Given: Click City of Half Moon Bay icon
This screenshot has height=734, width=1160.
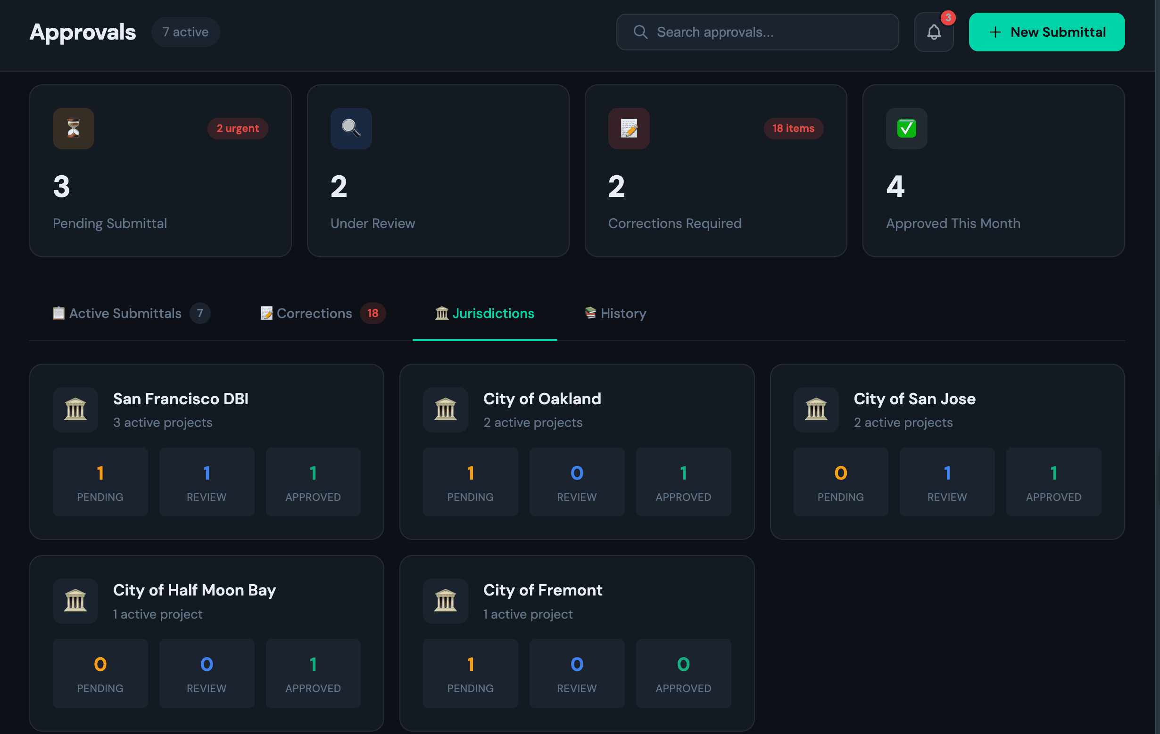Looking at the screenshot, I should pyautogui.click(x=75, y=601).
